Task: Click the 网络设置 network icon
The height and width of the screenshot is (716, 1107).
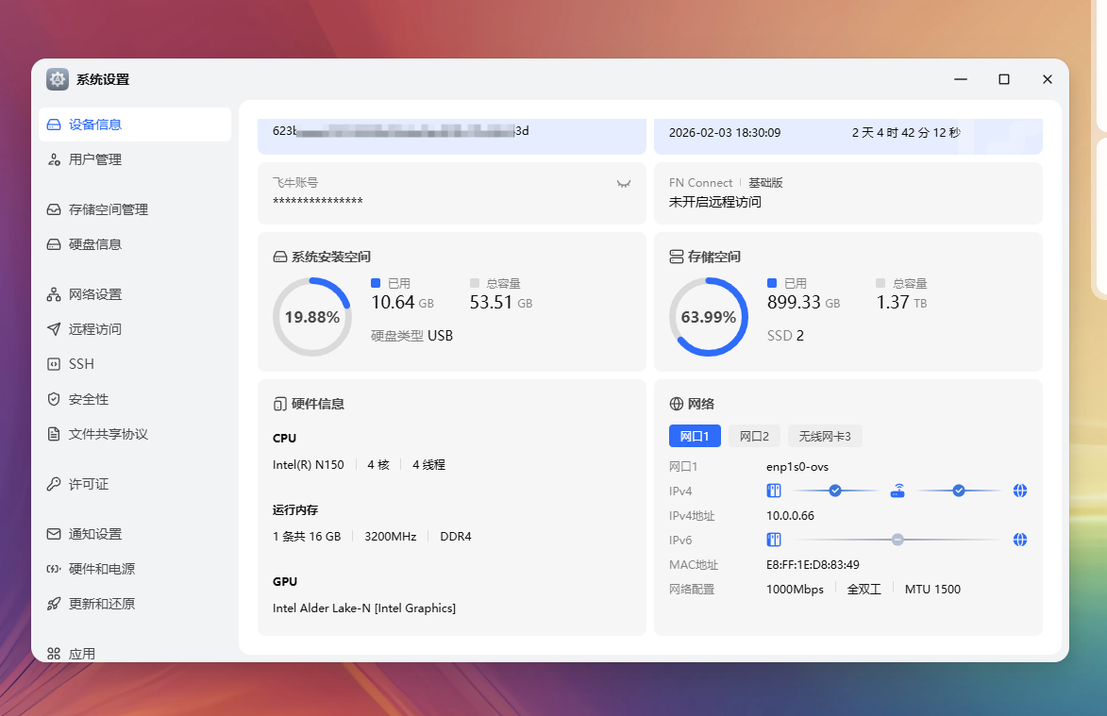Action: point(54,294)
